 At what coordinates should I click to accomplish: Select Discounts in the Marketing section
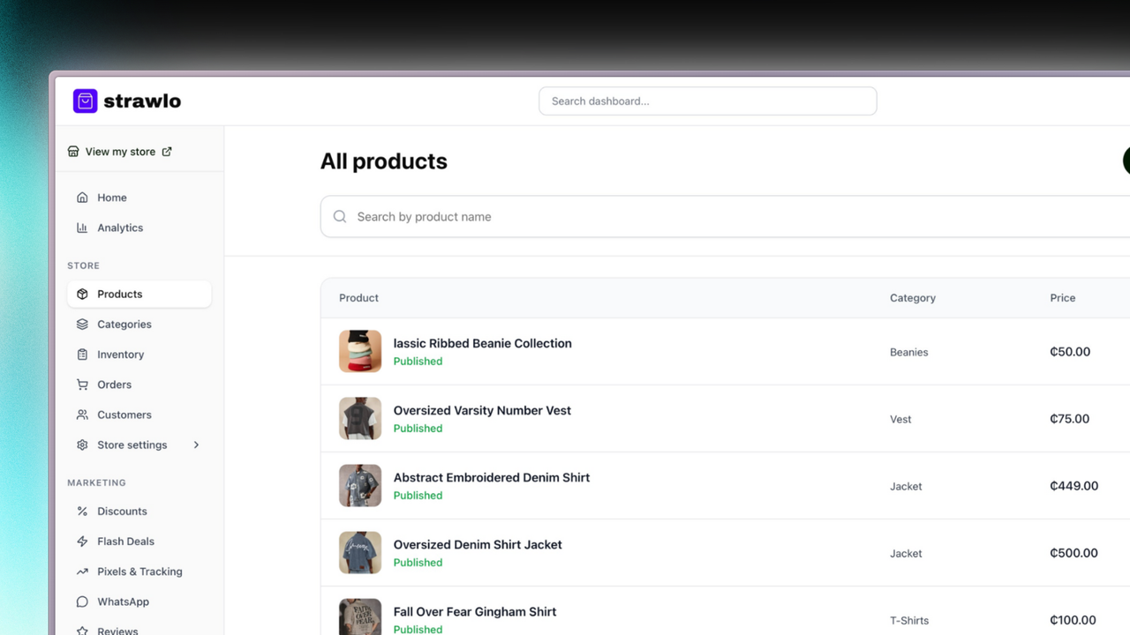[122, 511]
